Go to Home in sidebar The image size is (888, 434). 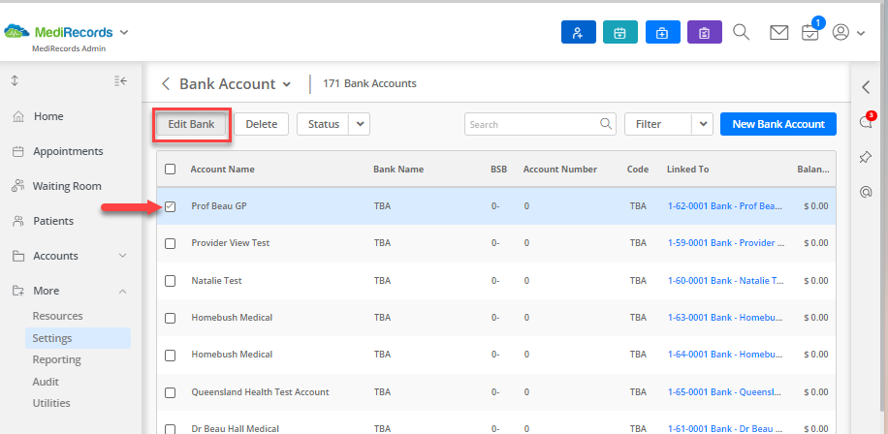[x=48, y=116]
